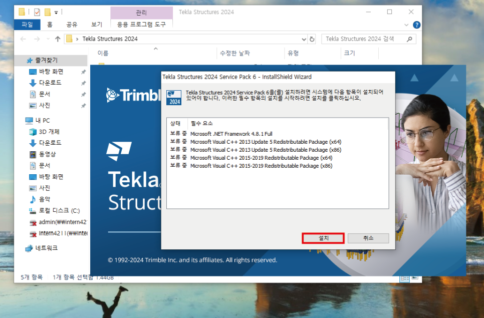Switch to the 공유 ribbon tab

[x=72, y=25]
